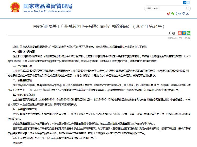Print the article with printer icon
Image resolution: width=197 pixels, height=147 pixels.
coord(174,33)
